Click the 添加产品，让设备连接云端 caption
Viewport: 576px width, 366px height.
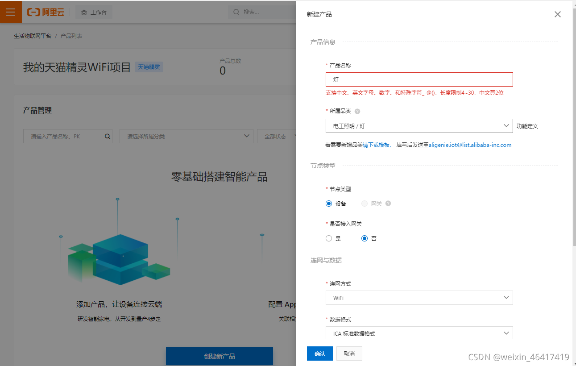tap(119, 304)
